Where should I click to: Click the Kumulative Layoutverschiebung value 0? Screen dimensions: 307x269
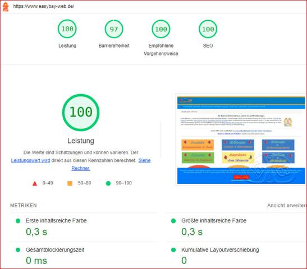(184, 261)
